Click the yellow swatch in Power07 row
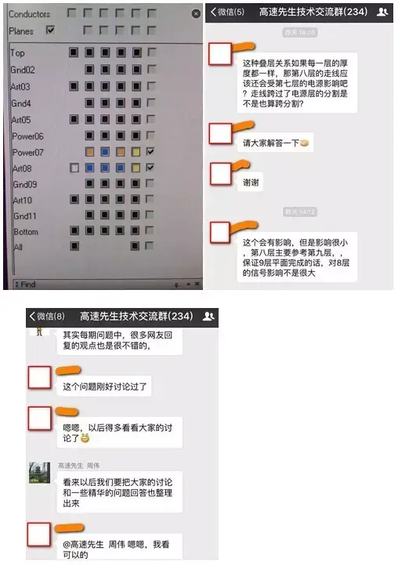 click(x=136, y=151)
